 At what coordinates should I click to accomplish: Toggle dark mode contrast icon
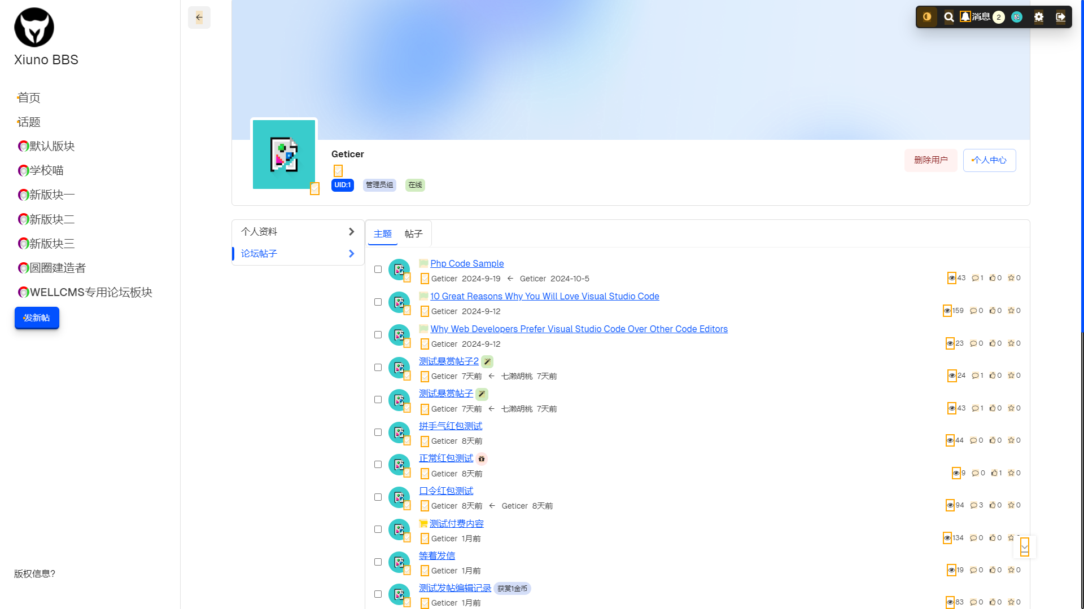pyautogui.click(x=927, y=17)
